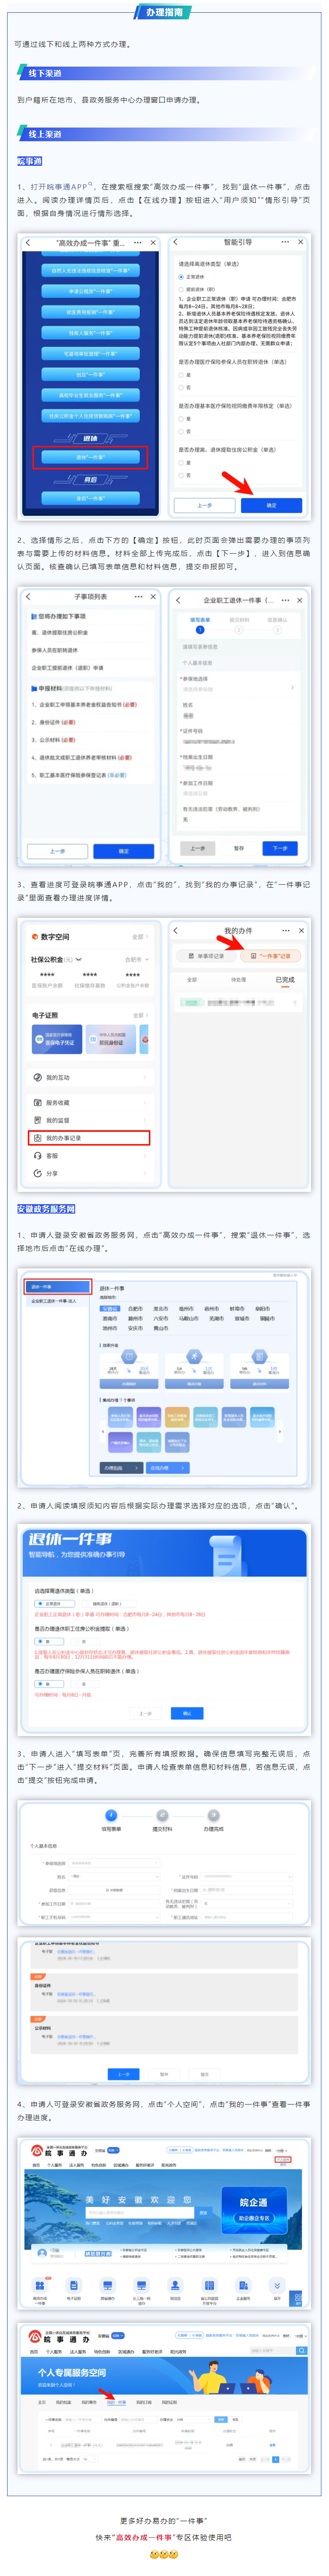329x2576 pixels.
Task: Click the 分享 share icon
Action: pos(37,1173)
